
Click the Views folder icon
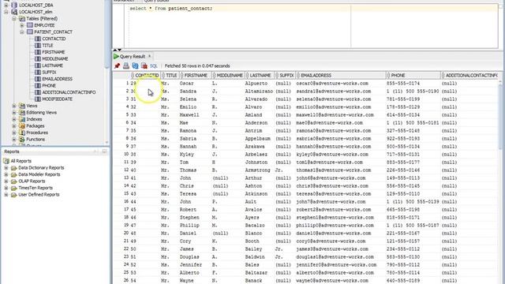tap(22, 106)
